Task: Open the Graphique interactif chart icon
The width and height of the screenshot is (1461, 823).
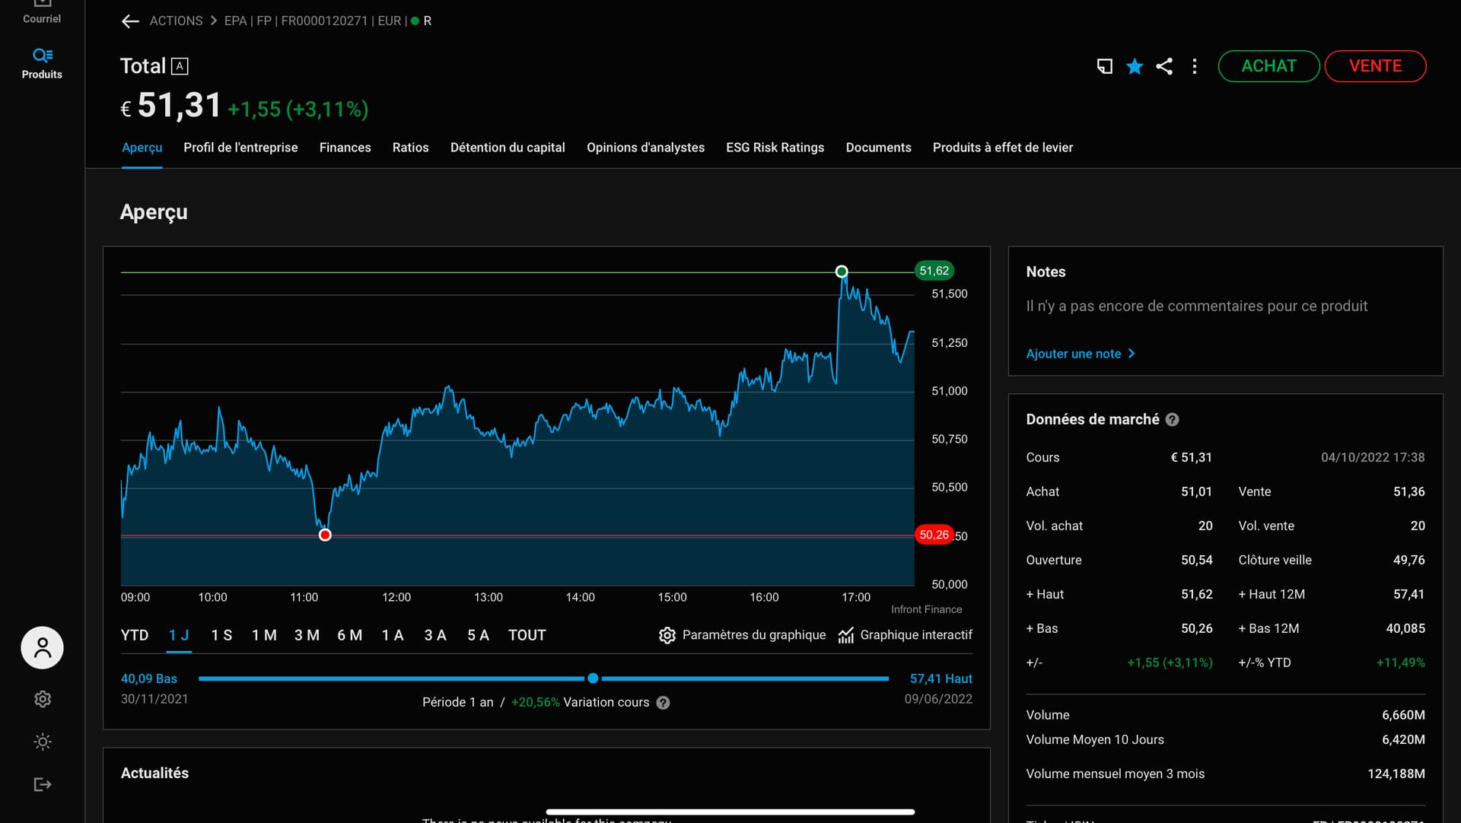Action: (x=845, y=635)
